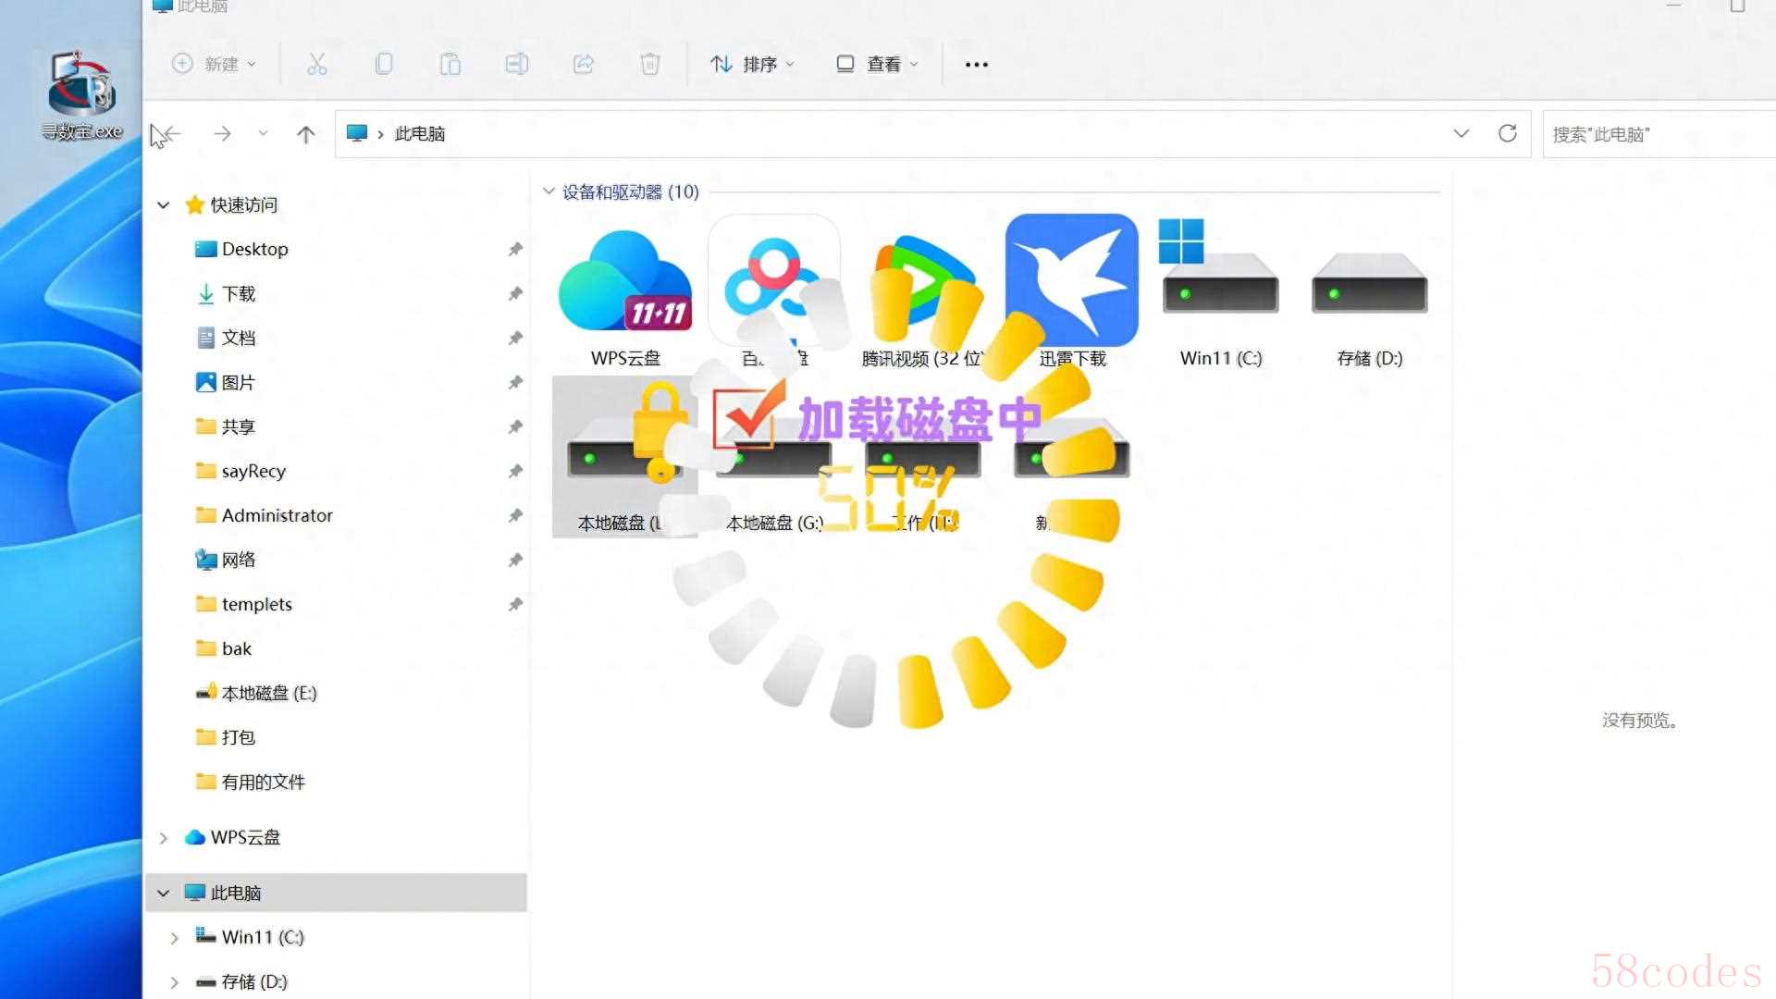Click the 新建 new button
Screen dimensions: 1776x999
click(214, 64)
